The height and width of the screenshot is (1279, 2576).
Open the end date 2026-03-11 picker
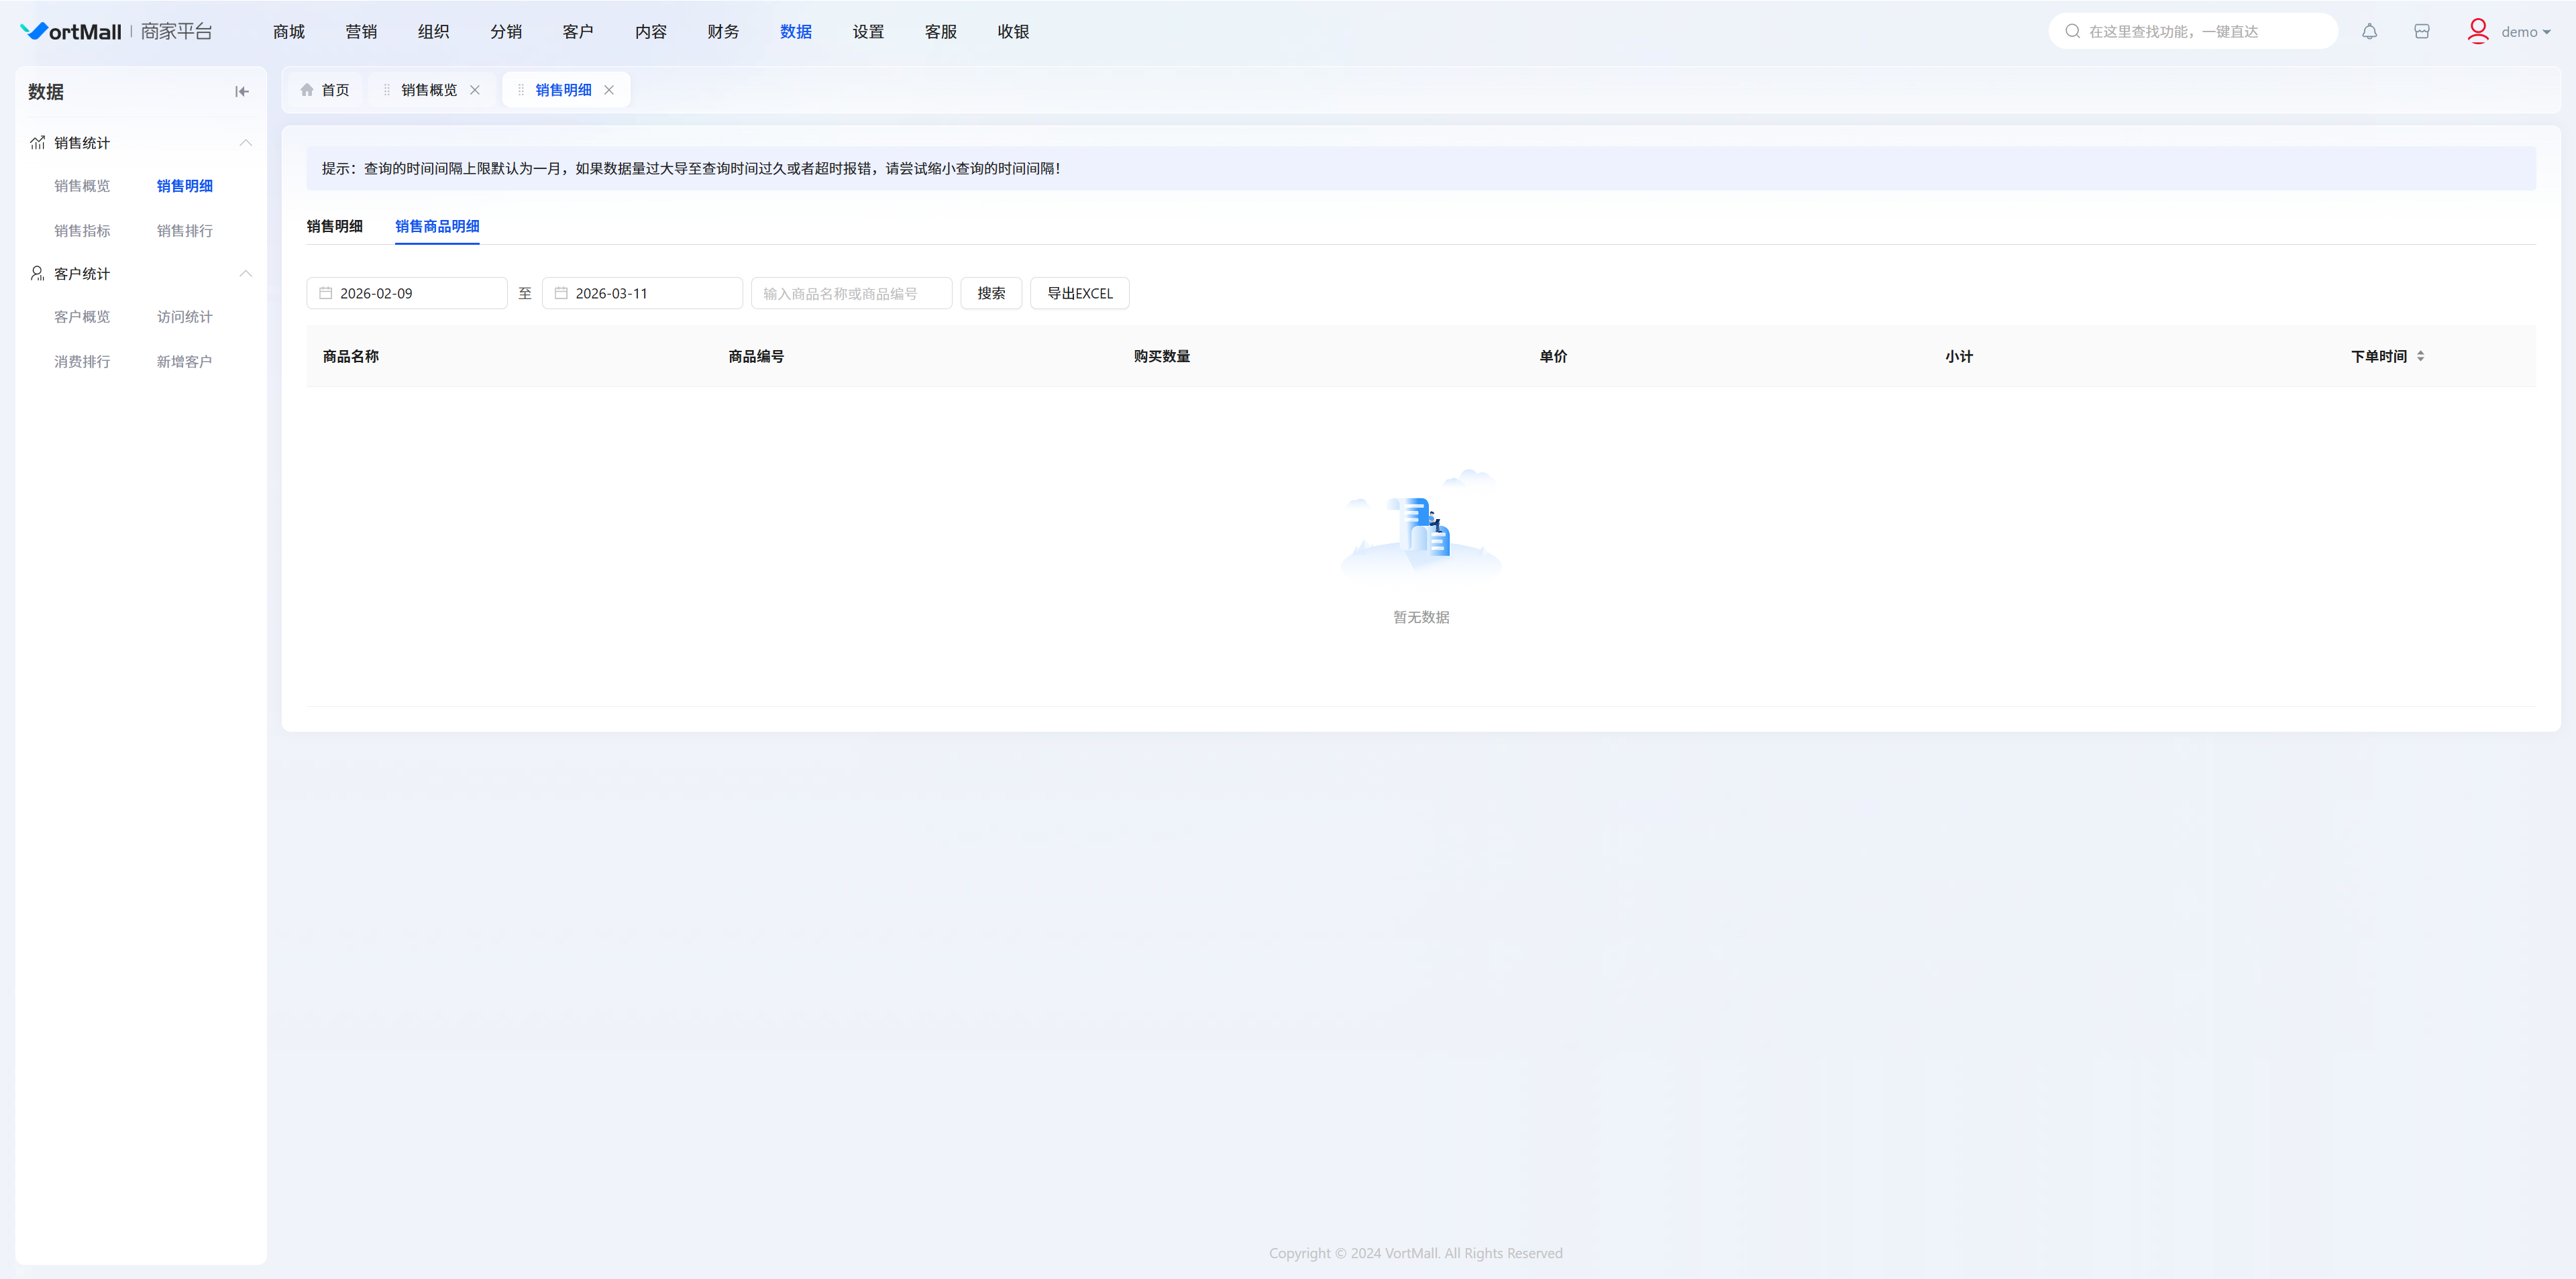(642, 293)
